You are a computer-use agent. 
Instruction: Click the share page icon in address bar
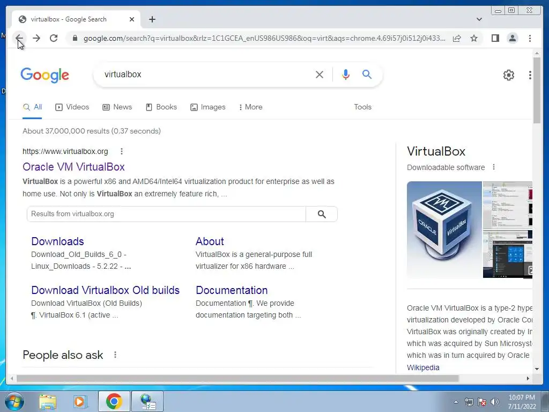457,38
